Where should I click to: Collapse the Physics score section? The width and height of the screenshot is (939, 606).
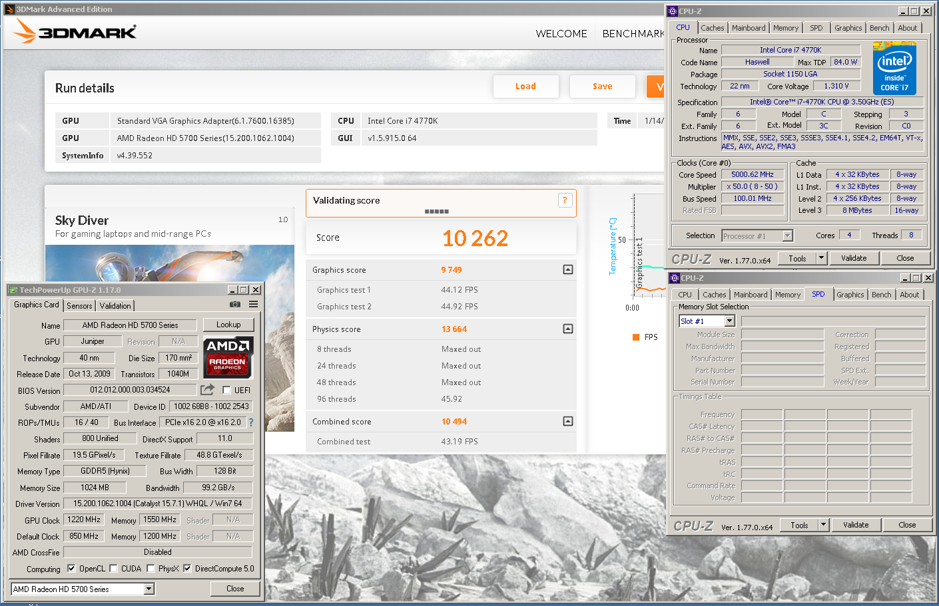coord(568,329)
